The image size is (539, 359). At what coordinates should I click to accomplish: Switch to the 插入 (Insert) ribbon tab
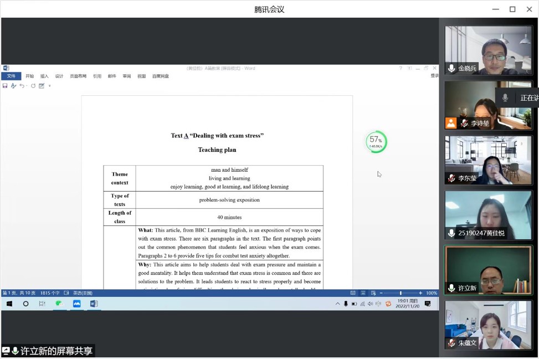pyautogui.click(x=44, y=76)
